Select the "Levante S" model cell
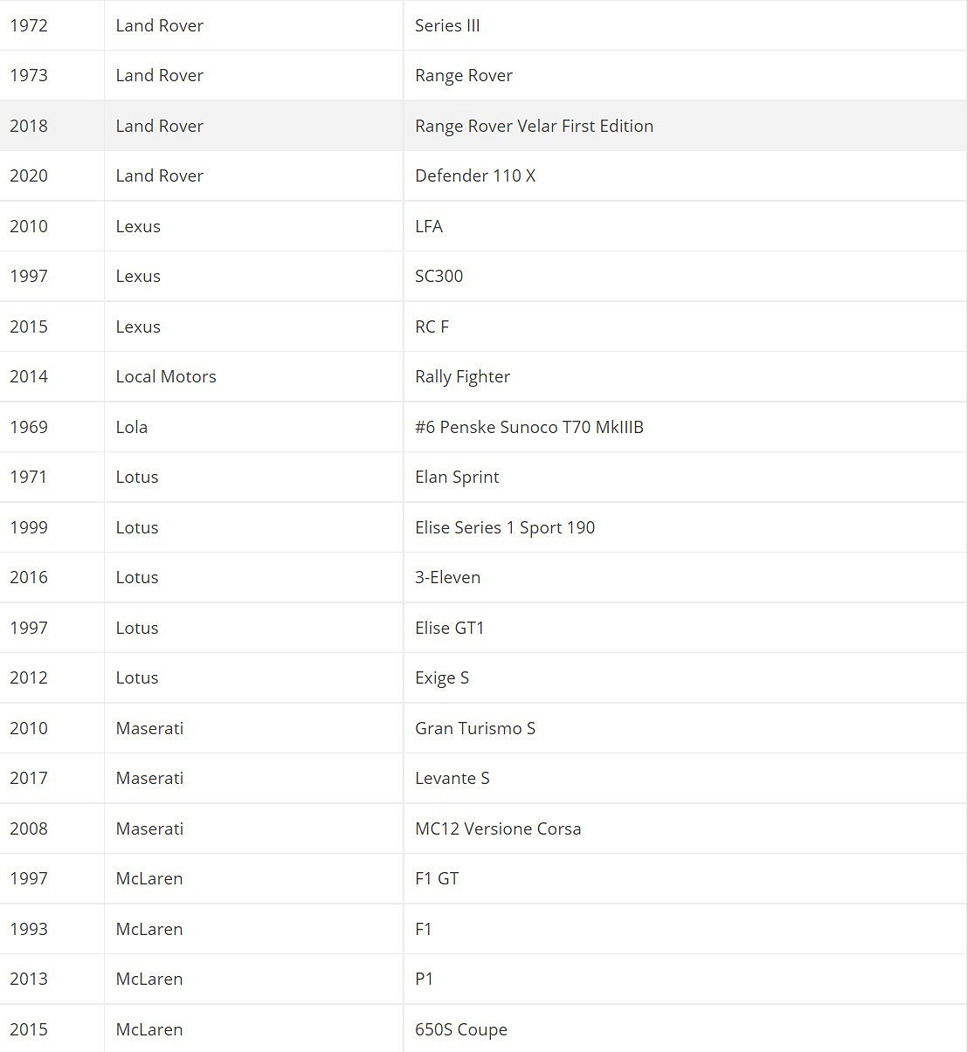The width and height of the screenshot is (967, 1052). coord(452,778)
